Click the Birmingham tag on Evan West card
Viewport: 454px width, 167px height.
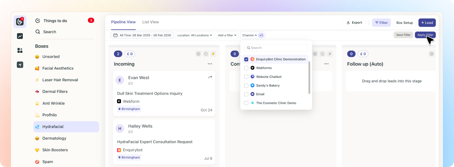tap(129, 109)
